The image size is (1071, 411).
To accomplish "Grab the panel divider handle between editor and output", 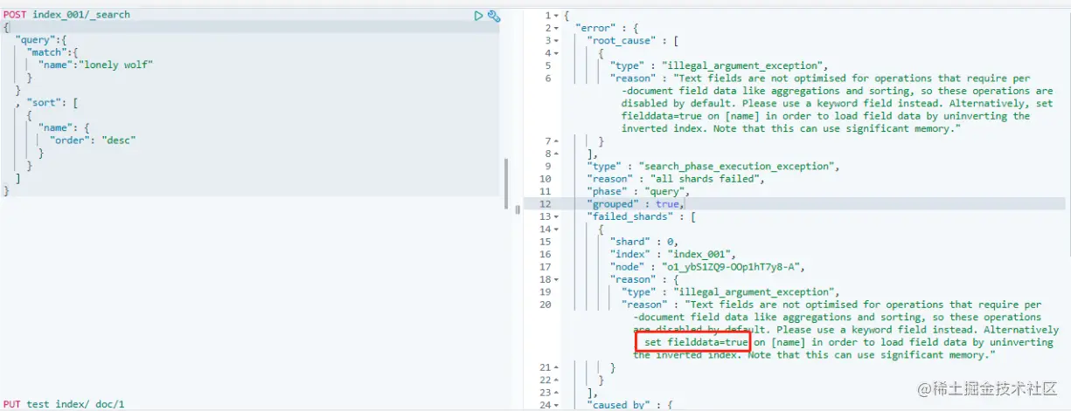I will click(517, 209).
